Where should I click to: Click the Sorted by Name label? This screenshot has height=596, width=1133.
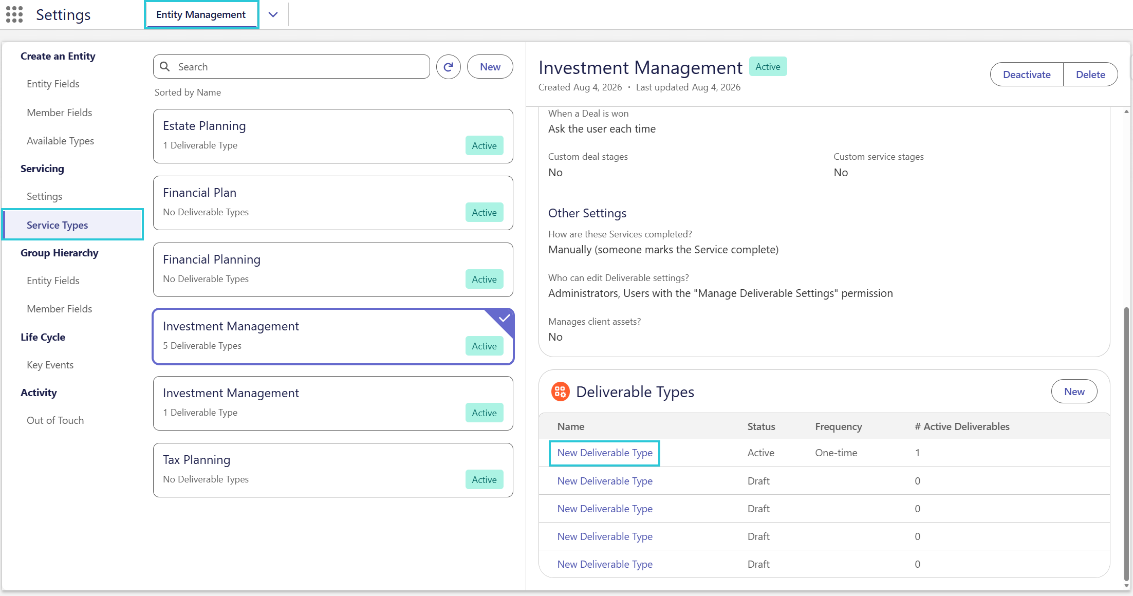click(188, 92)
